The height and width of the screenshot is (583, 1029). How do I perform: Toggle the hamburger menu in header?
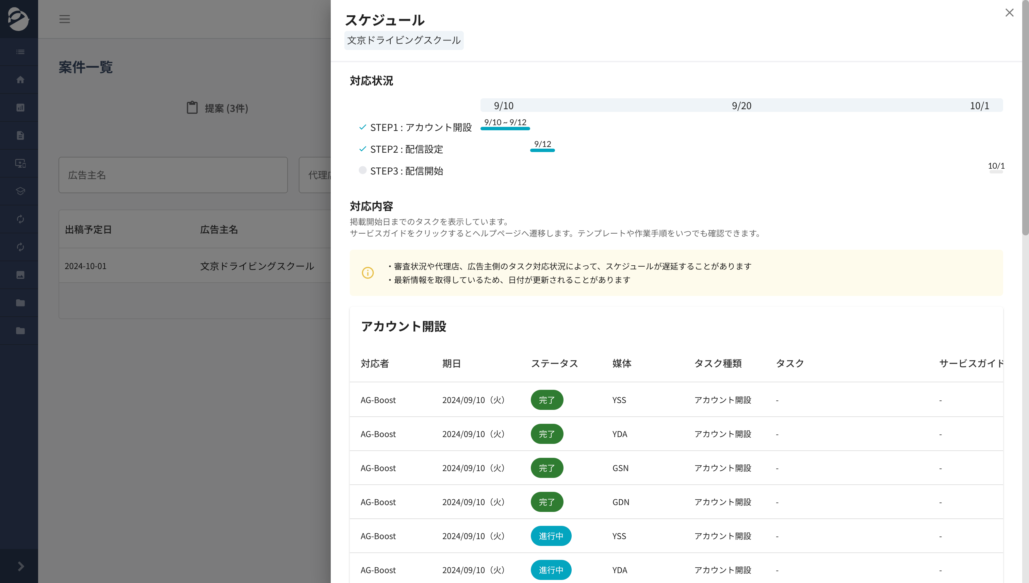point(65,19)
